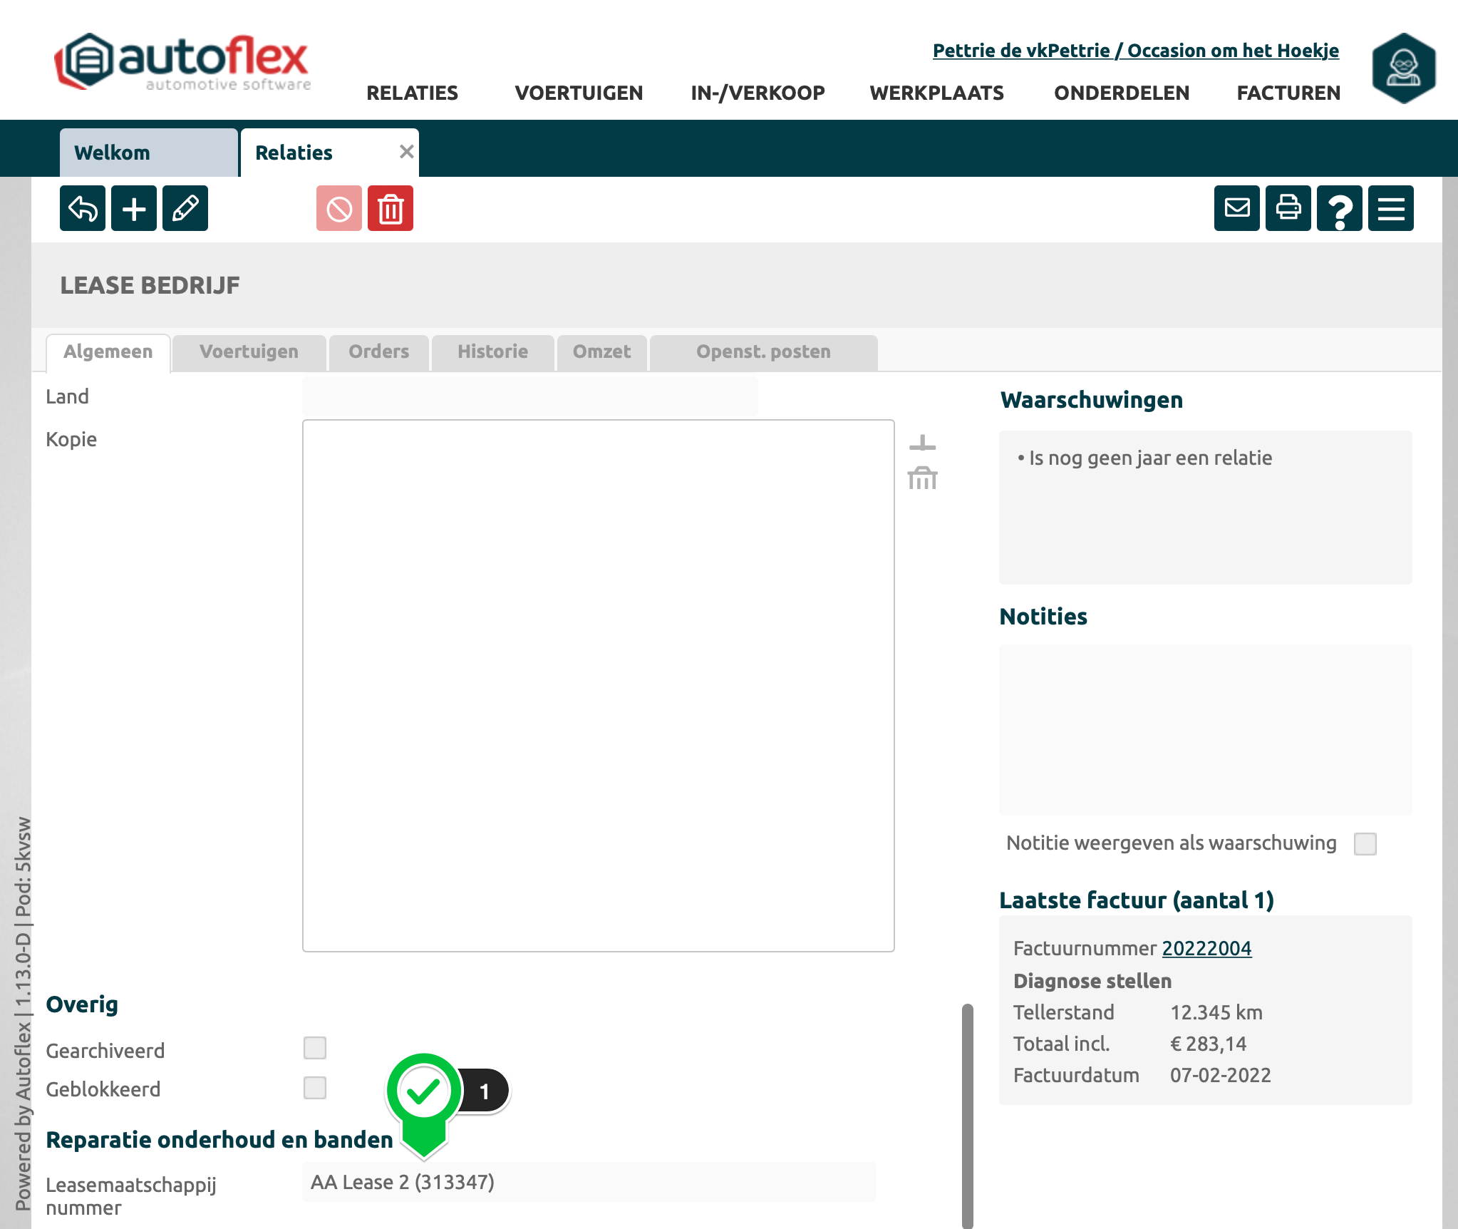The width and height of the screenshot is (1458, 1229).
Task: Open the FACTUREN menu
Action: point(1288,93)
